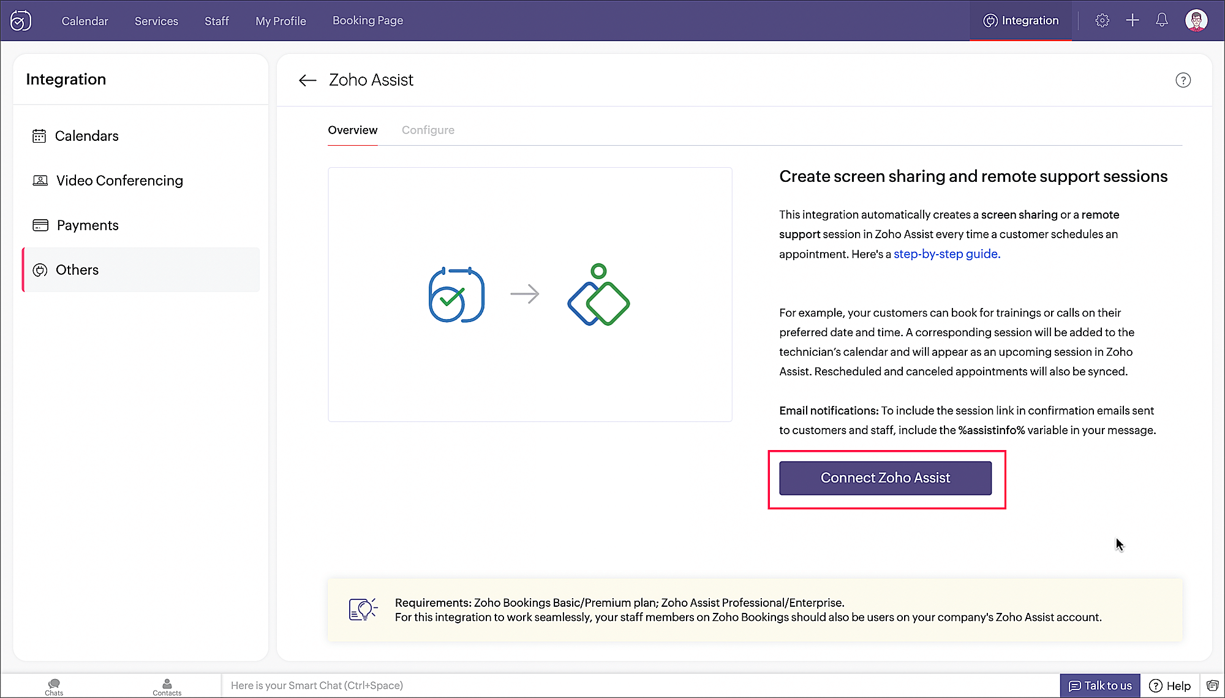
Task: Go to the Staff section
Action: click(x=217, y=21)
